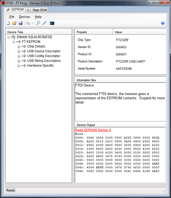The image size is (171, 198).
Task: Select USB Device Descriptor tree item
Action: (44, 51)
